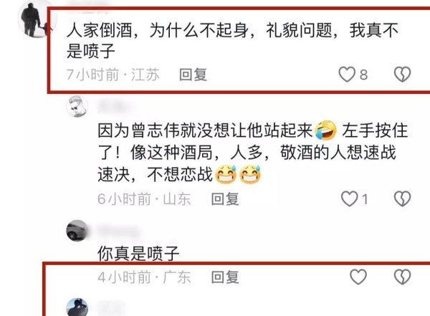Like the Jiangsu comment with 8 likes
This screenshot has width=430, height=316.
pos(347,75)
